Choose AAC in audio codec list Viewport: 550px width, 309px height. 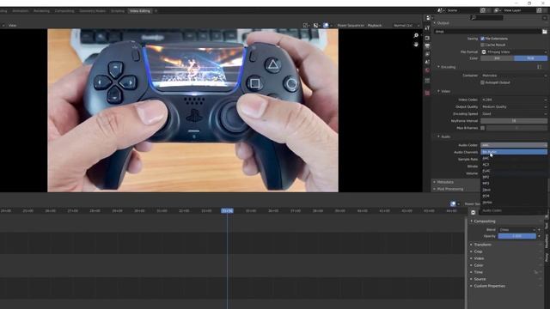click(x=514, y=158)
